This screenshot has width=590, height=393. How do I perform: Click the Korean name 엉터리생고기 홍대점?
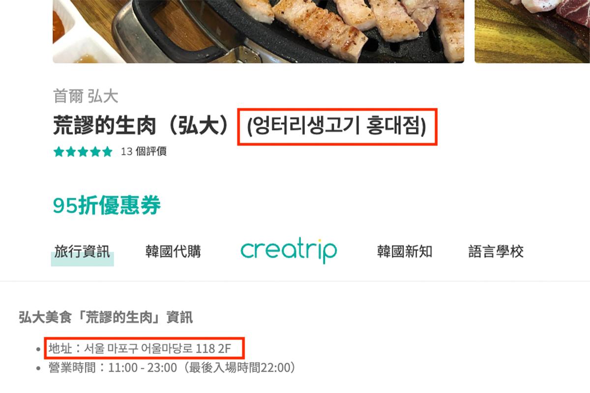pyautogui.click(x=337, y=127)
